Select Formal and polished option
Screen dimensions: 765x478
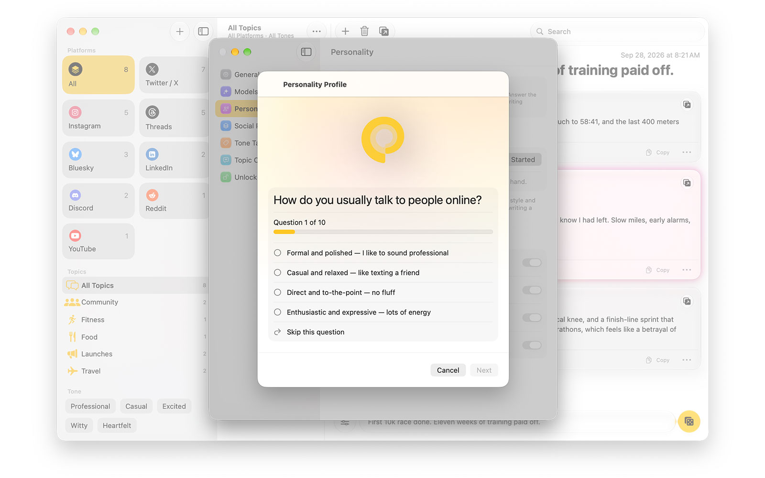383,253
